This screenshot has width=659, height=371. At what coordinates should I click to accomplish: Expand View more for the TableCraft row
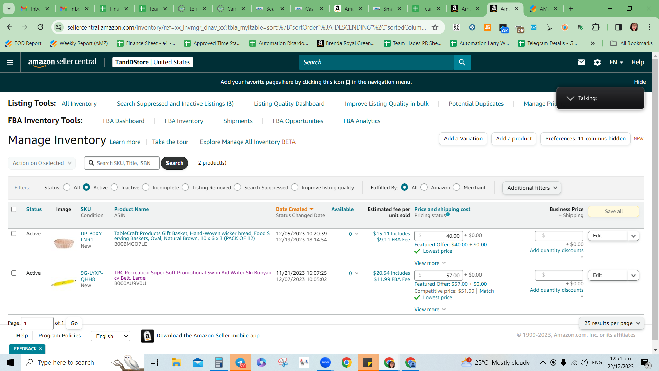click(430, 263)
